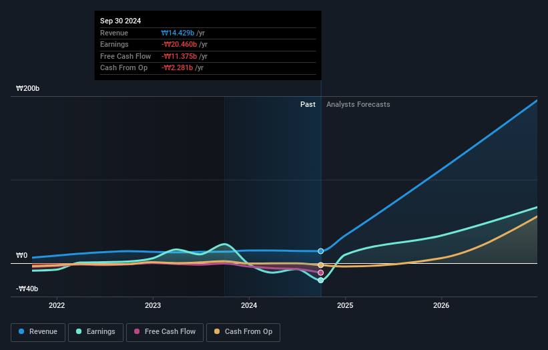
Task: Click the Earnings row label in tooltip
Action: point(114,44)
